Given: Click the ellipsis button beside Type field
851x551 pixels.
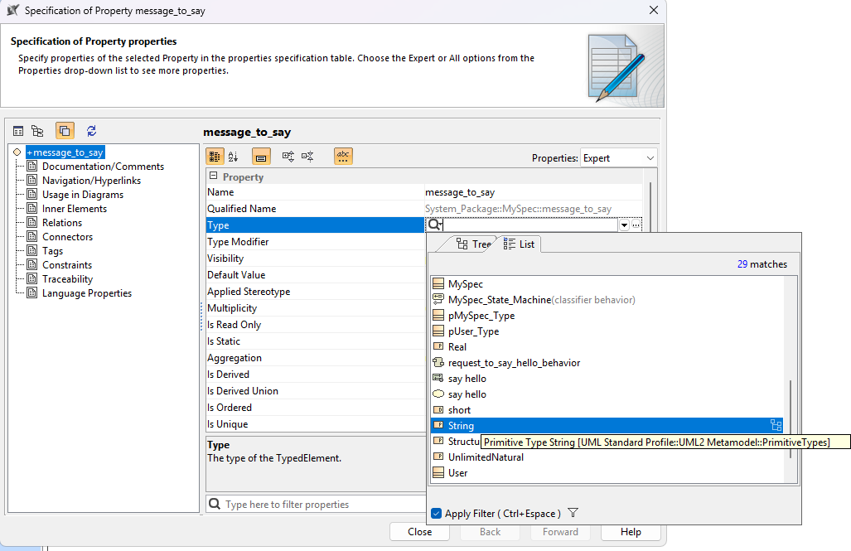Looking at the screenshot, I should (x=636, y=225).
